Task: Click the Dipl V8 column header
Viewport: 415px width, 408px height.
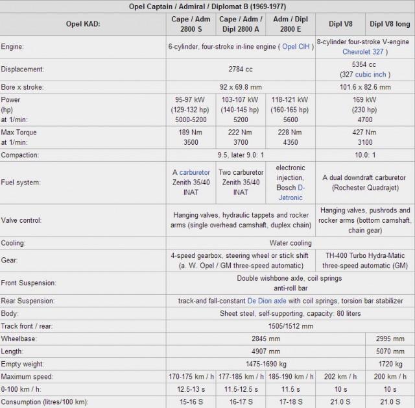Action: 340,24
